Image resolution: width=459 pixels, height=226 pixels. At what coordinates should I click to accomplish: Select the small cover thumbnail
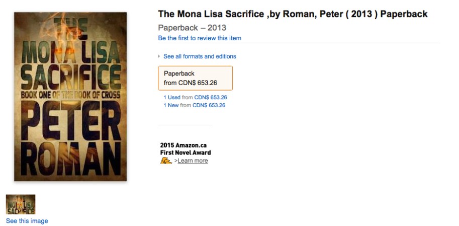tap(21, 204)
